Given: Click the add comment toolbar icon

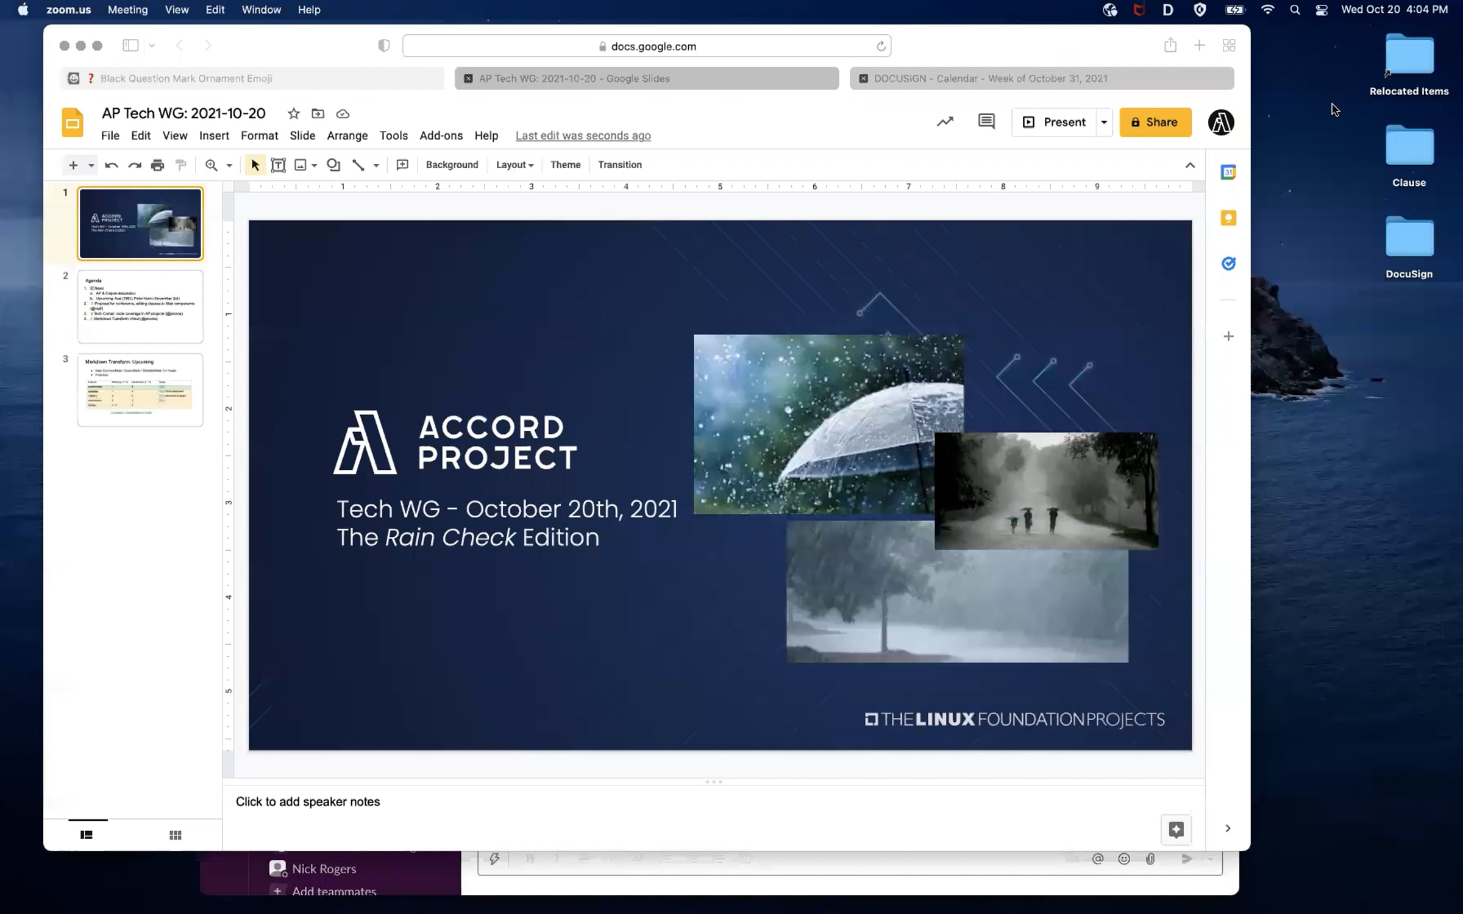Looking at the screenshot, I should coord(402,165).
